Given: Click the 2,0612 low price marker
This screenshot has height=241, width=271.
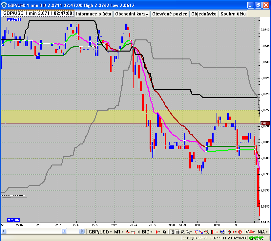Looking at the screenshot, I should pyautogui.click(x=13, y=220).
